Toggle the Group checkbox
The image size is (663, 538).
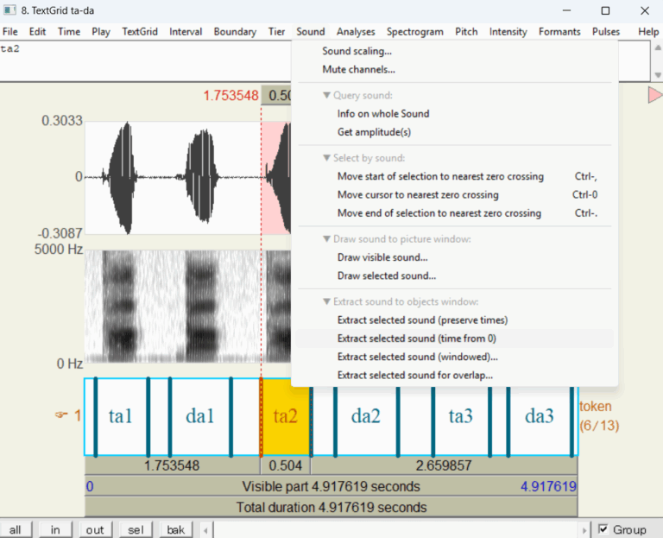pyautogui.click(x=603, y=529)
